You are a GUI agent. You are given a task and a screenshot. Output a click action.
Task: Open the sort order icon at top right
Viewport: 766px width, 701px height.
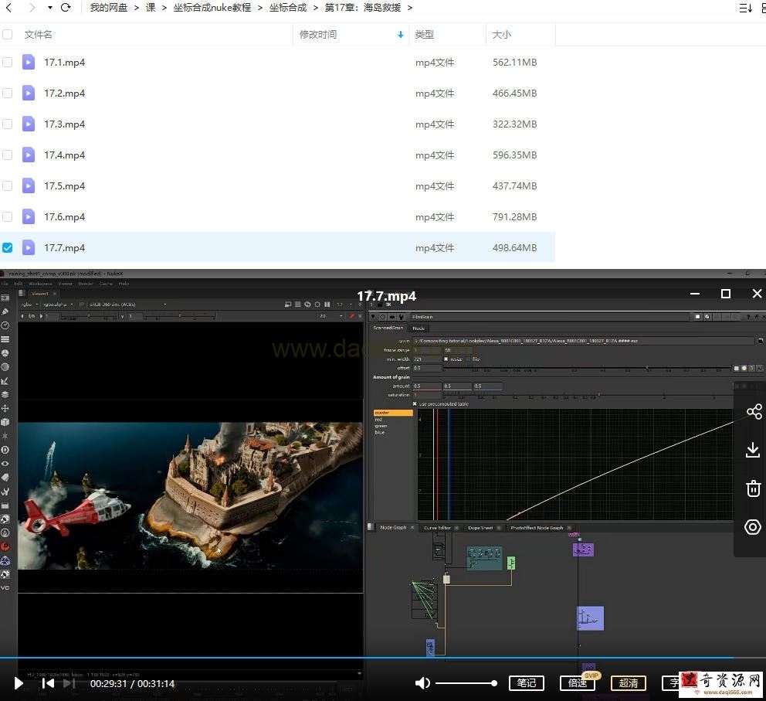(x=745, y=8)
